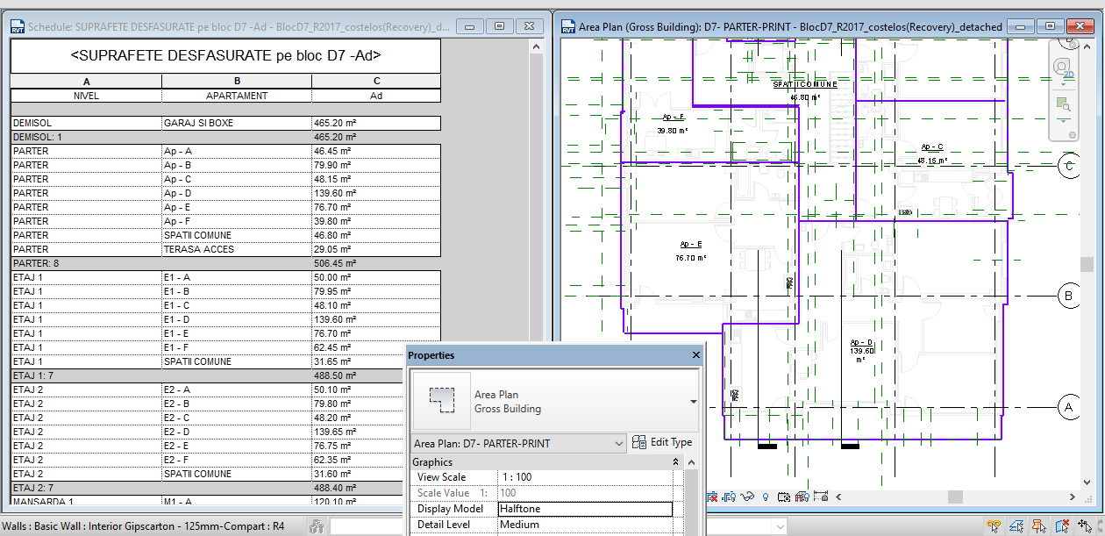Select the Ap - D apartment cell
Viewport: 1105px width, 536px height.
(x=237, y=193)
